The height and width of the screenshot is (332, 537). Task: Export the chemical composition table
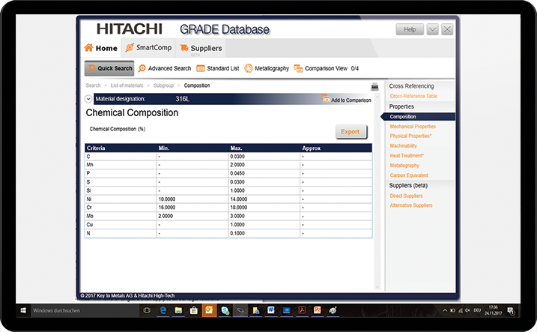tap(351, 132)
